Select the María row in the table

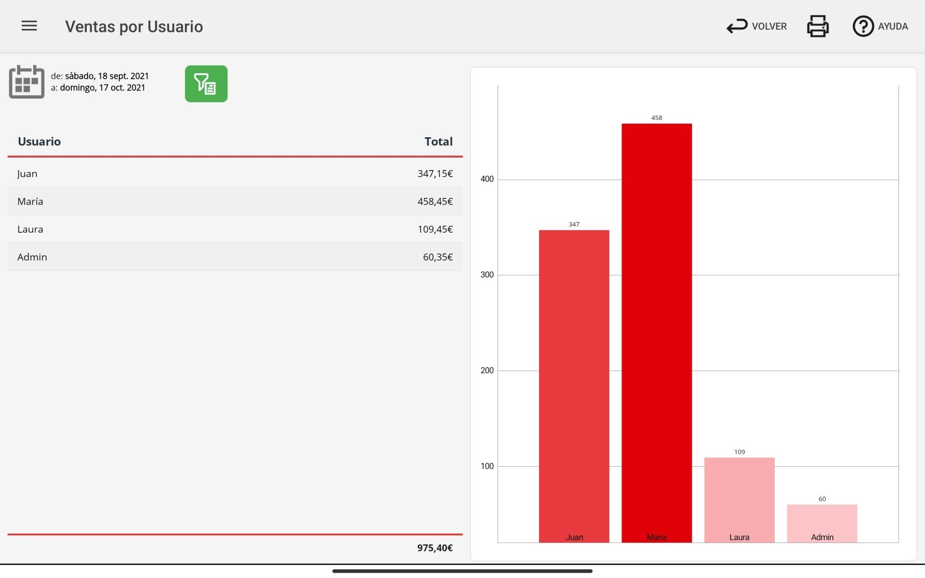(x=235, y=201)
